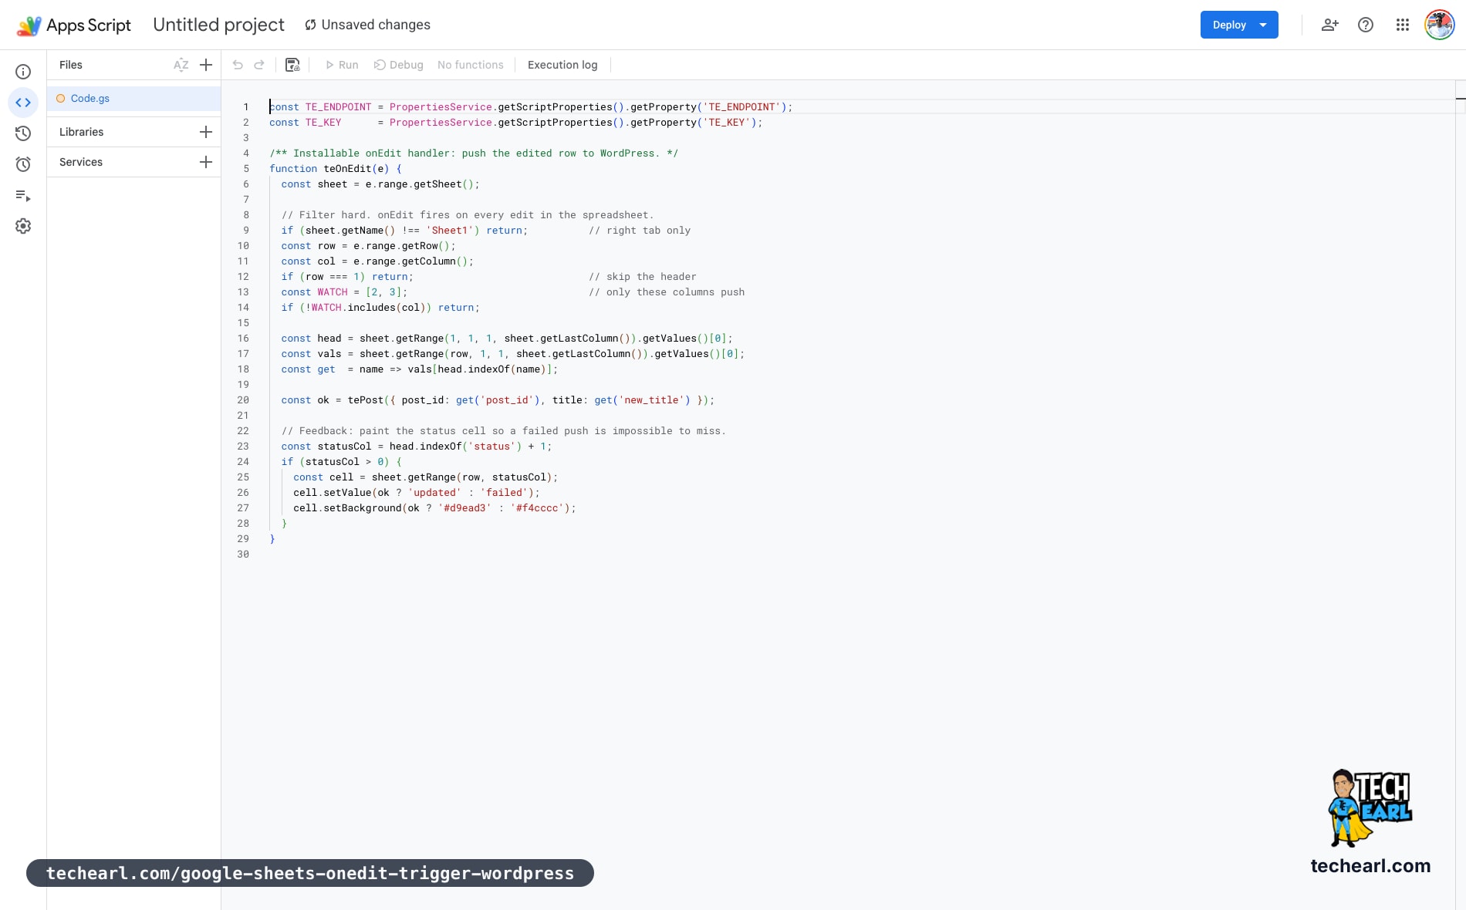This screenshot has width=1466, height=910.
Task: Open Project History sidebar icon
Action: [x=23, y=133]
